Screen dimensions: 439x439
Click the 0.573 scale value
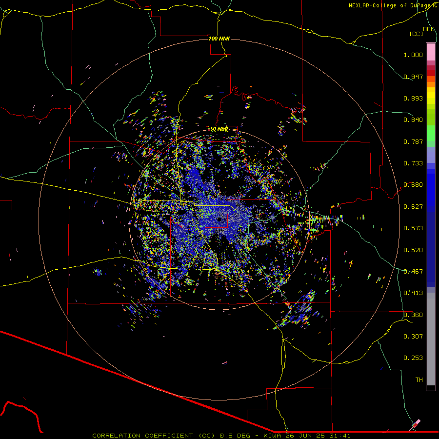(x=413, y=228)
